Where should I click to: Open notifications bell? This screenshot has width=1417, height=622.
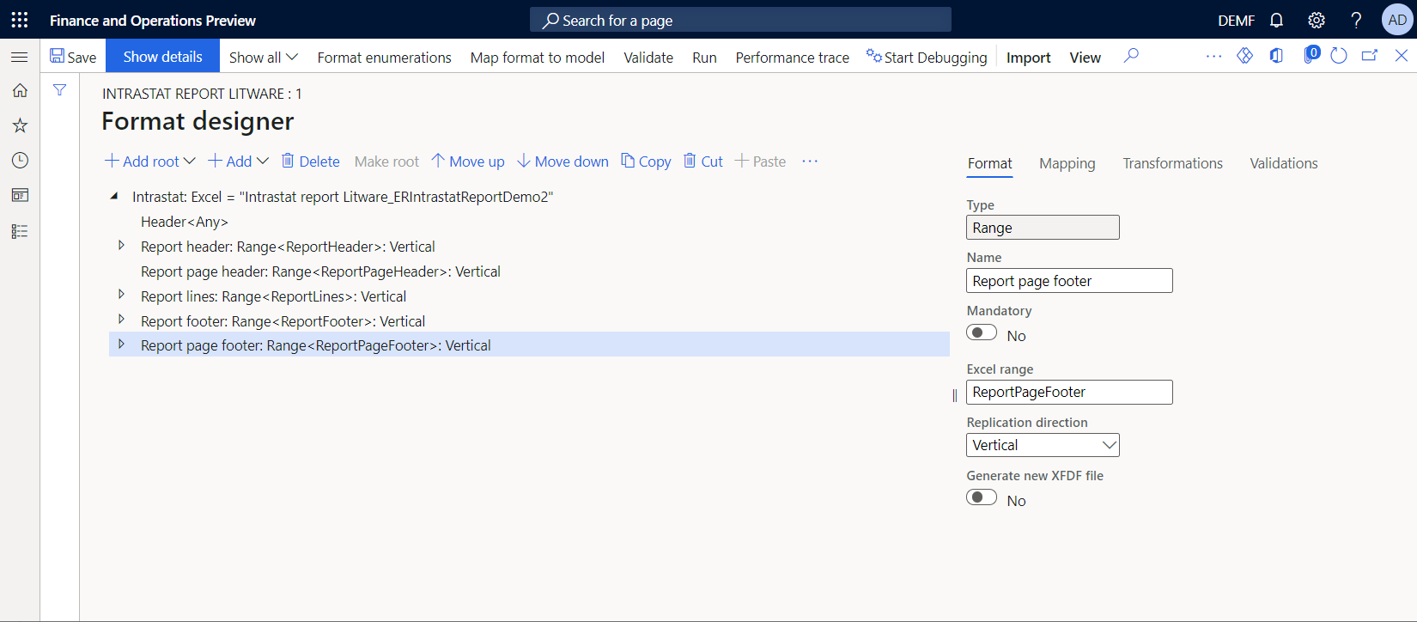[x=1277, y=20]
